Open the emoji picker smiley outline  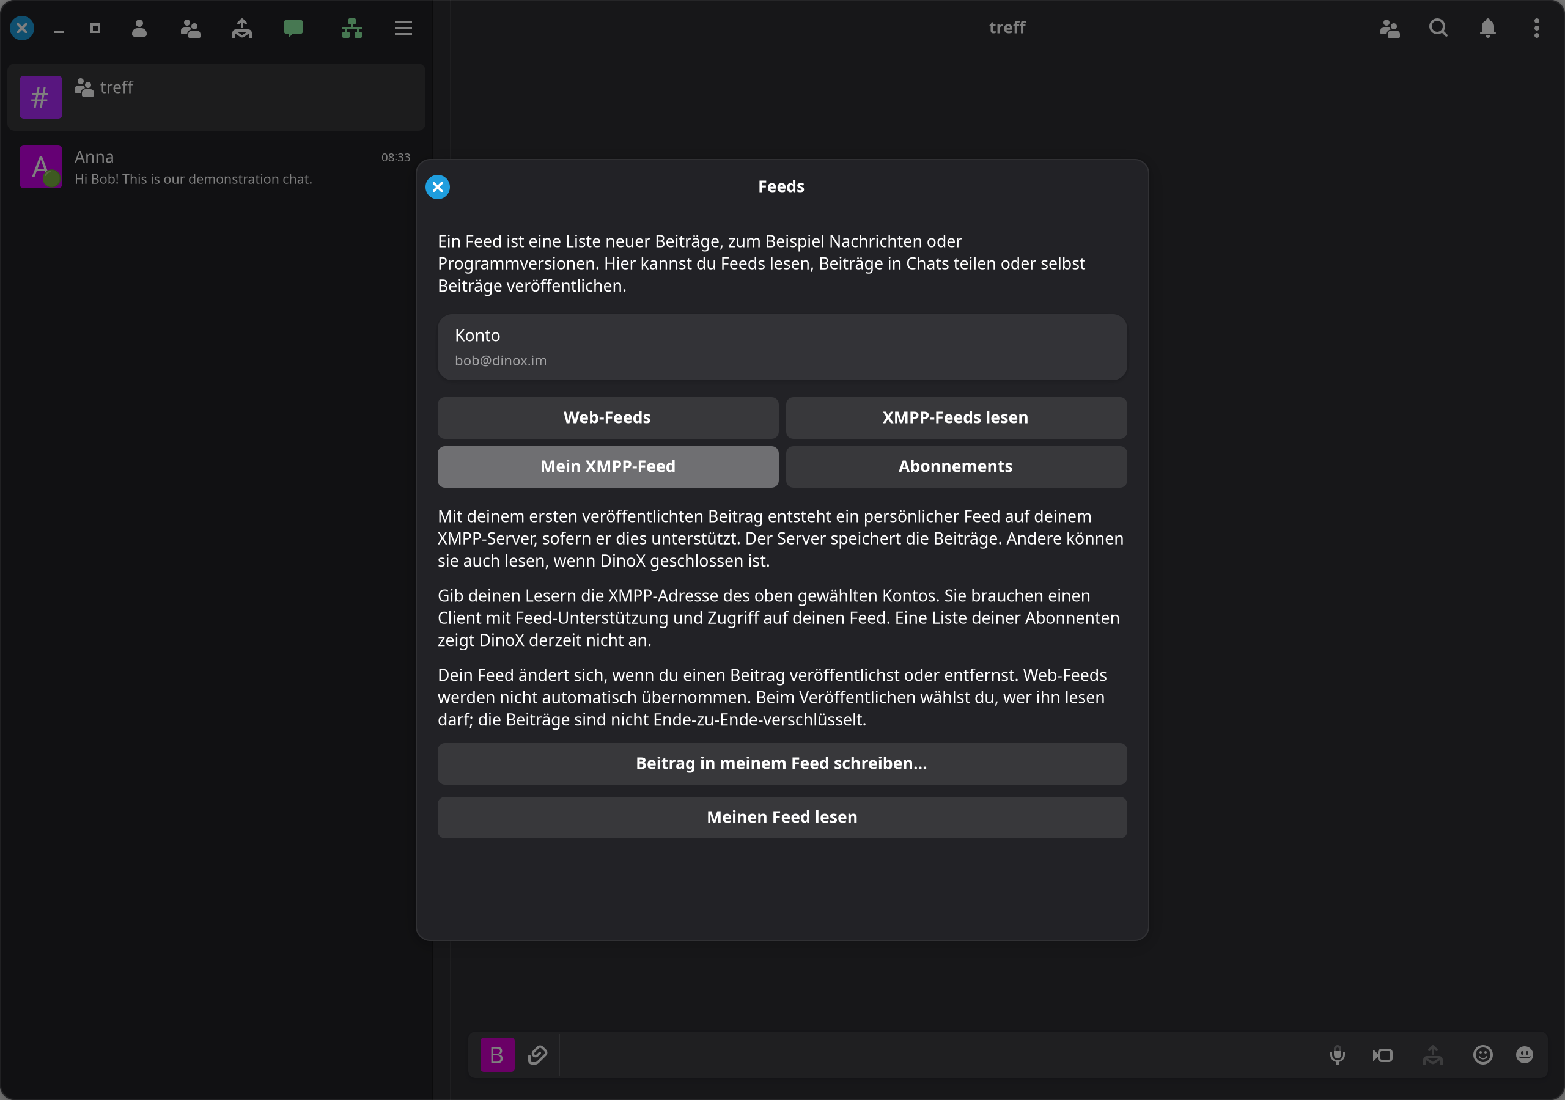point(1482,1055)
